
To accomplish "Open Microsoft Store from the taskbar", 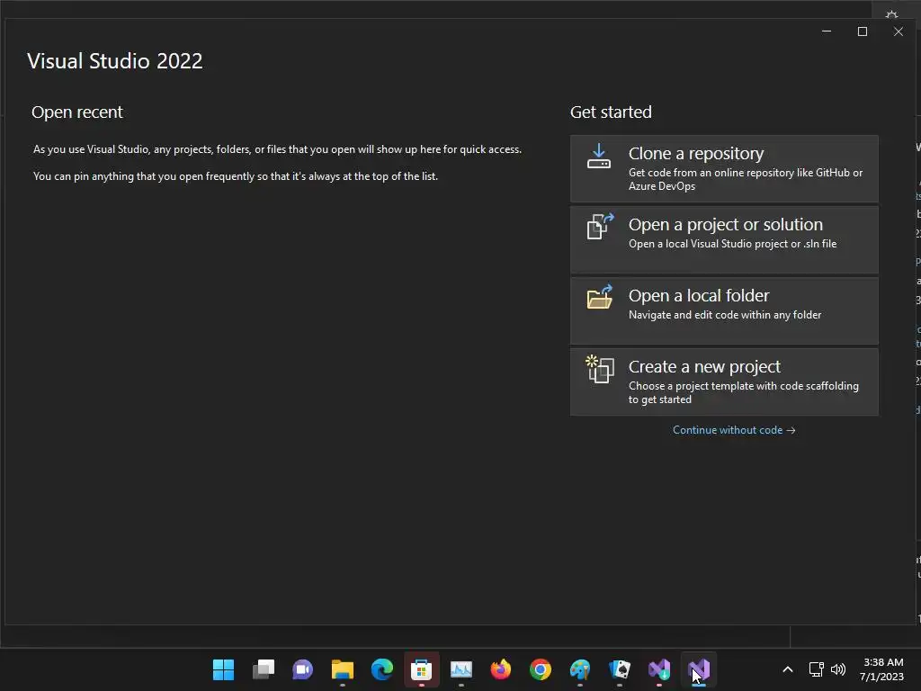I will tap(421, 669).
